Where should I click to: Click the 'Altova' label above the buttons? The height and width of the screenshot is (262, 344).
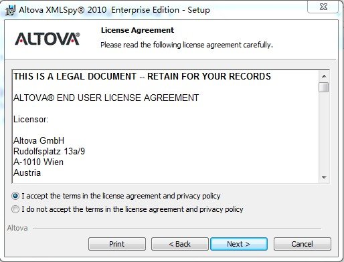(x=17, y=228)
